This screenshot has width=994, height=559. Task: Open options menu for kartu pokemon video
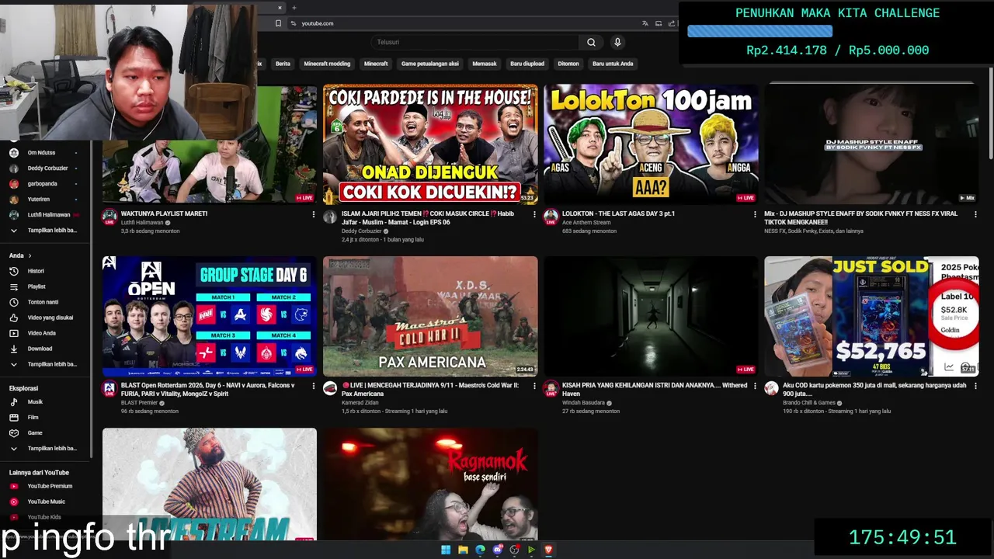point(975,386)
